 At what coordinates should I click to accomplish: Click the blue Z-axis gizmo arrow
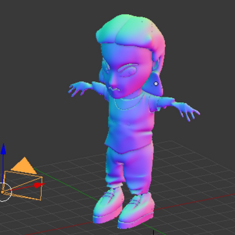point(3,149)
